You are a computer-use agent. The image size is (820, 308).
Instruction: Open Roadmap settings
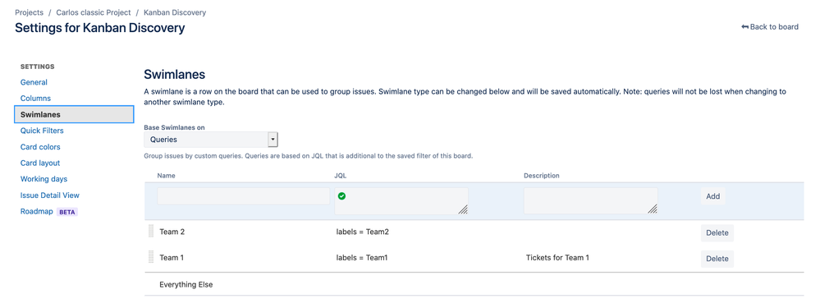[x=37, y=212]
